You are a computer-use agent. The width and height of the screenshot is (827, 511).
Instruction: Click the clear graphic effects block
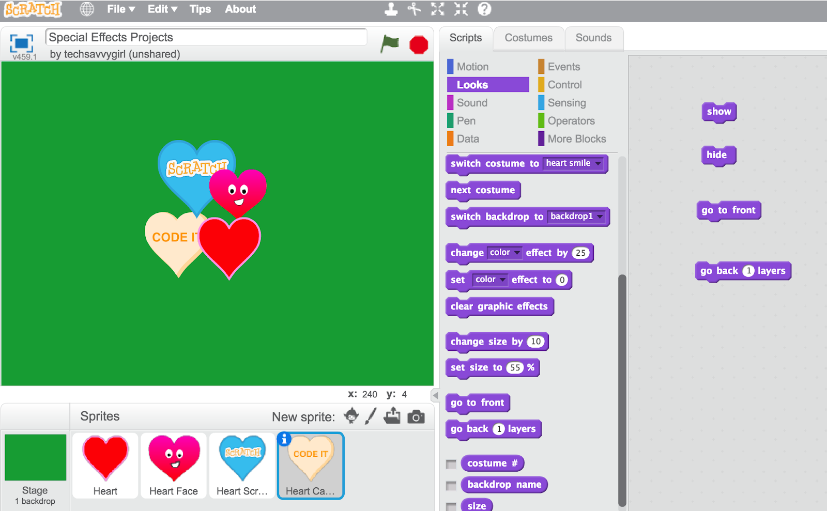(x=499, y=306)
